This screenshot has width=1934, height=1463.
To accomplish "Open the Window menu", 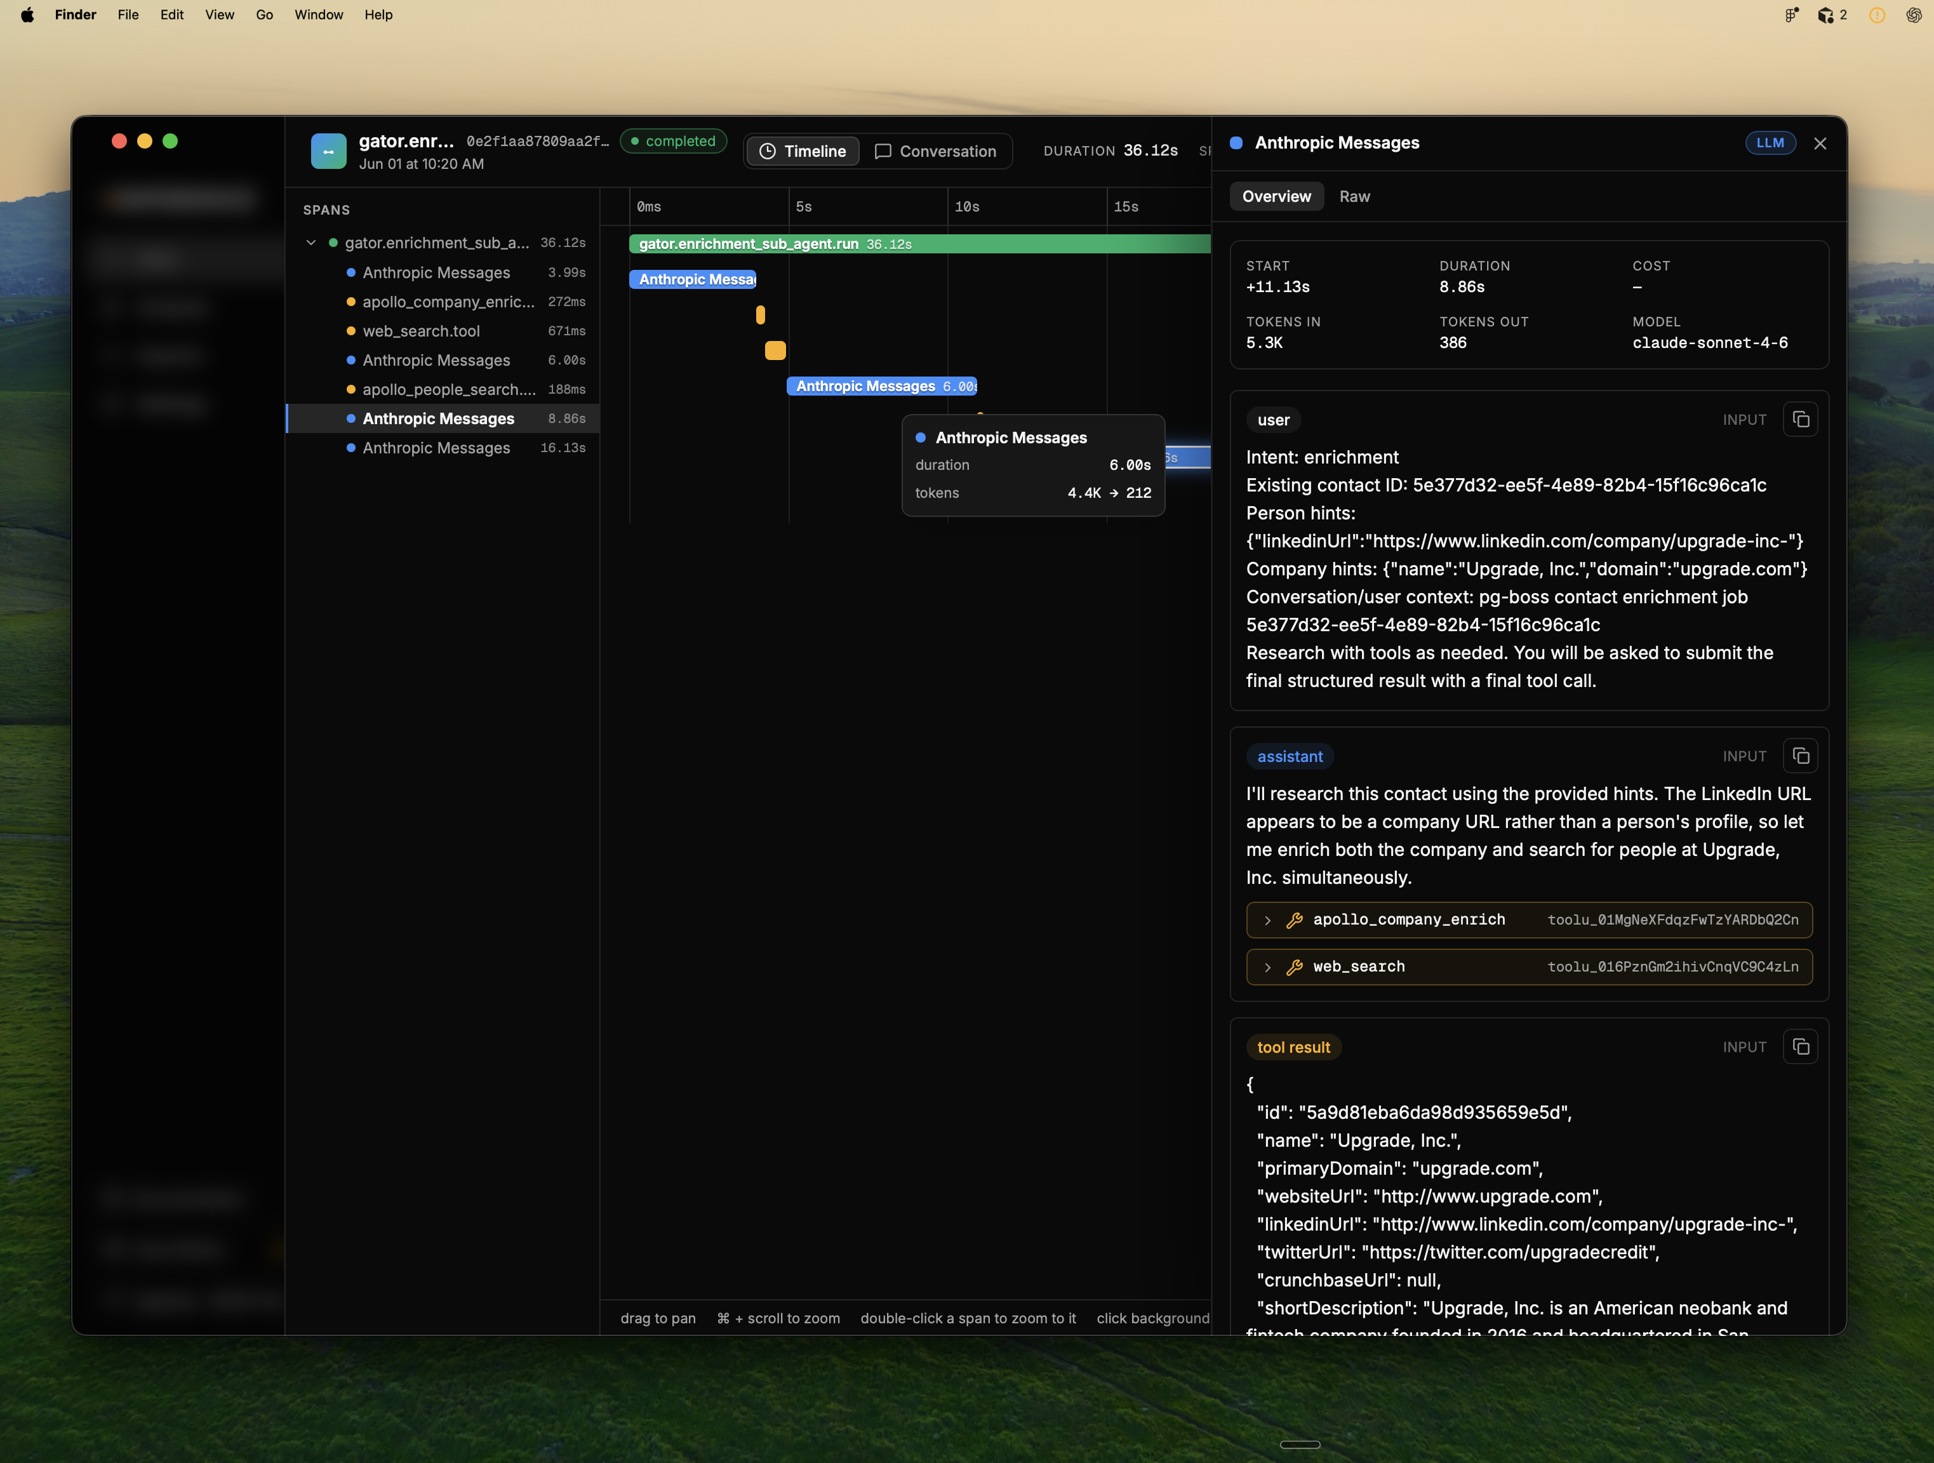I will tap(318, 15).
